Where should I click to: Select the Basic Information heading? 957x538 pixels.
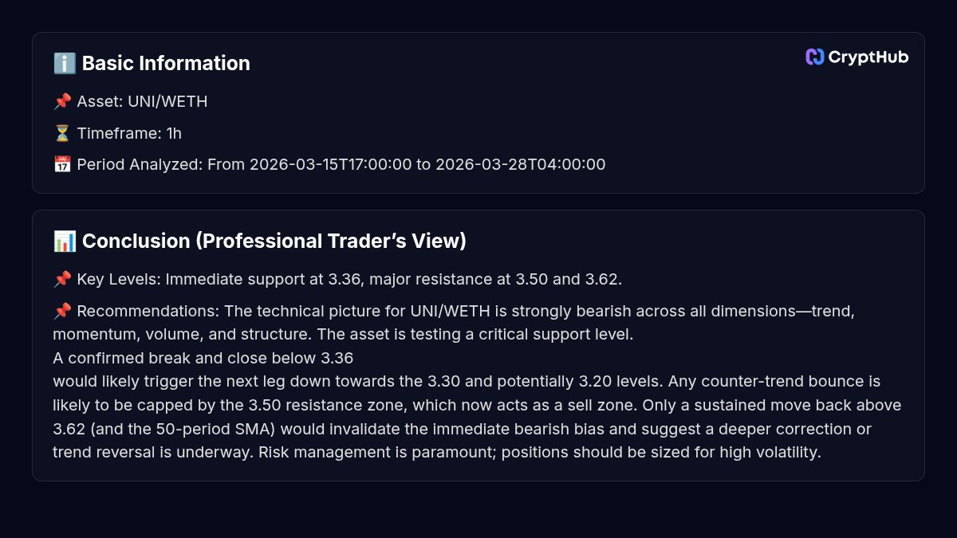tap(166, 64)
